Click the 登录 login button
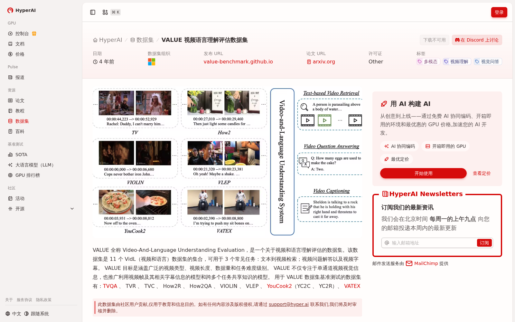Screen dimensions: 515x322 click(x=499, y=12)
